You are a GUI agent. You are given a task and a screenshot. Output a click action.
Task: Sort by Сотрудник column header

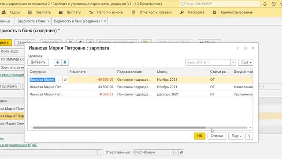pos(48,72)
